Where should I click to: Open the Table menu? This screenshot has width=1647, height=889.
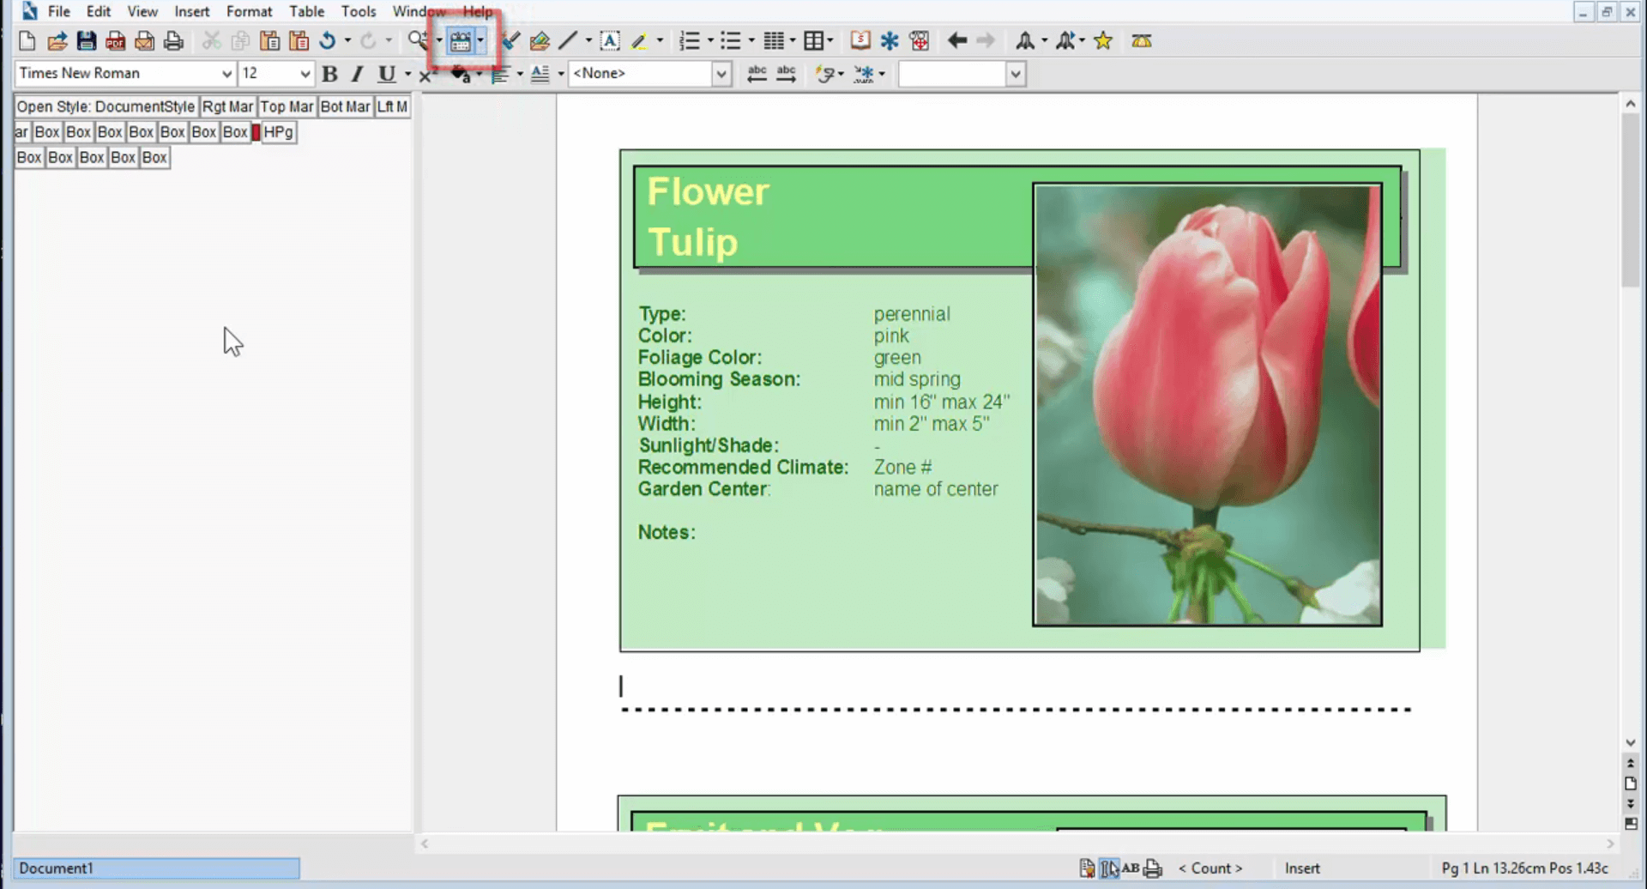click(306, 12)
